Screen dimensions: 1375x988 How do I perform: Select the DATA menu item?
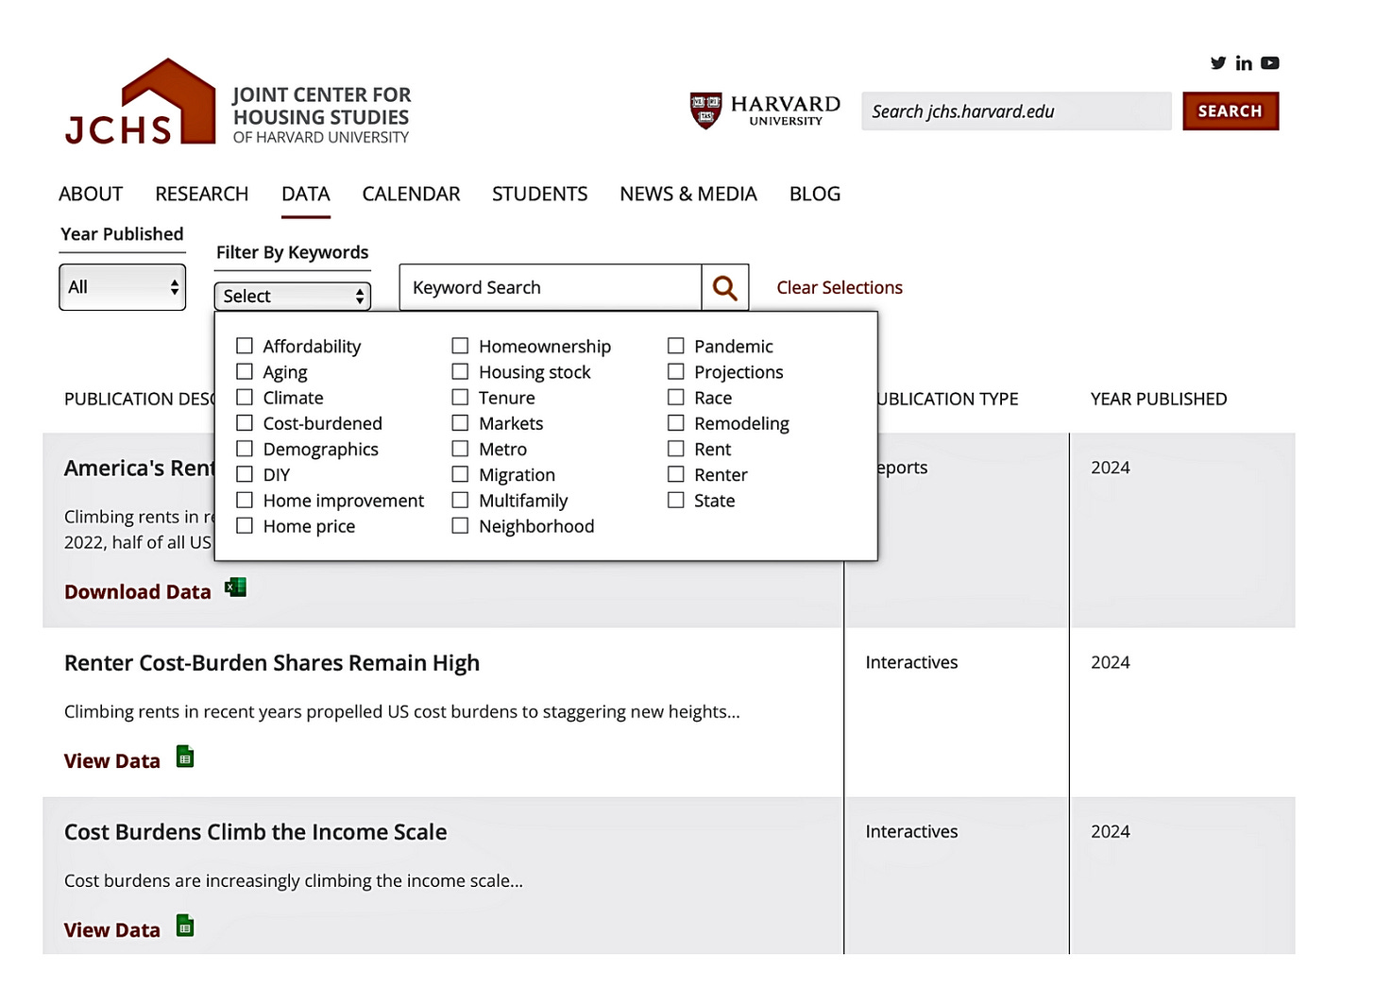(306, 194)
